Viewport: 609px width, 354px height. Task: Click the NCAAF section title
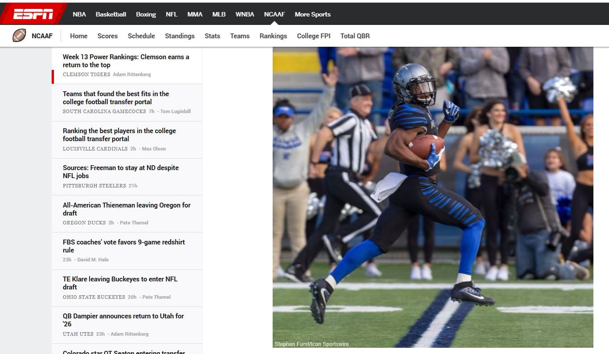pyautogui.click(x=42, y=36)
